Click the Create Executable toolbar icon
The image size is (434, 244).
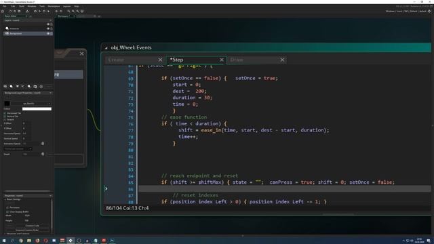pyautogui.click(x=27, y=12)
